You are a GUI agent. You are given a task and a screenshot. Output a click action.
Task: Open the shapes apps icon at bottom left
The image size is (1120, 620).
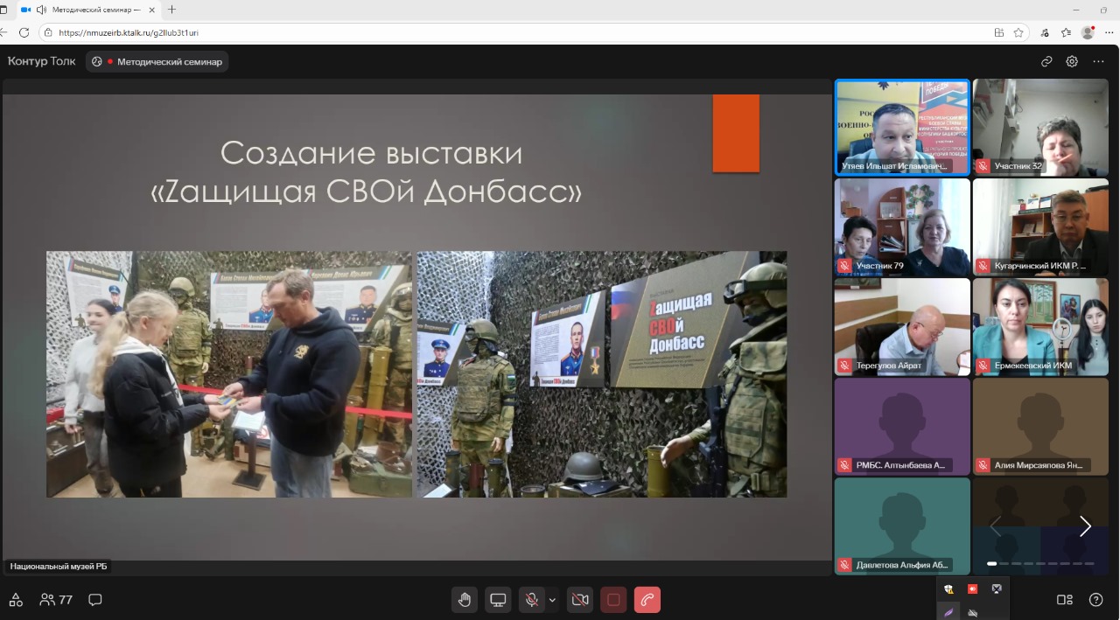coord(16,600)
